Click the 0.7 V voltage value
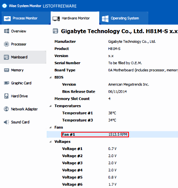The image size is (178, 188). point(112,149)
